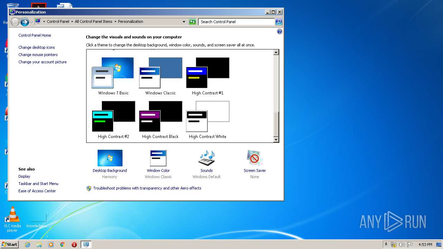
Task: Select the Windows 7 Basic theme
Action: tap(113, 76)
